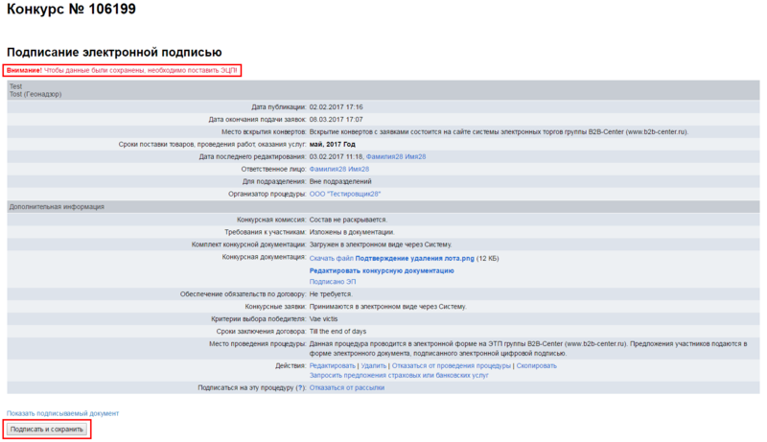Open 'Фамилия28 Имя28' in Ответственное лицо row
767x442 pixels.
pyautogui.click(x=338, y=168)
